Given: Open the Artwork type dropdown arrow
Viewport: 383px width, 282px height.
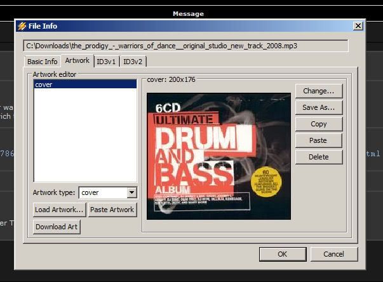Looking at the screenshot, I should 131,192.
